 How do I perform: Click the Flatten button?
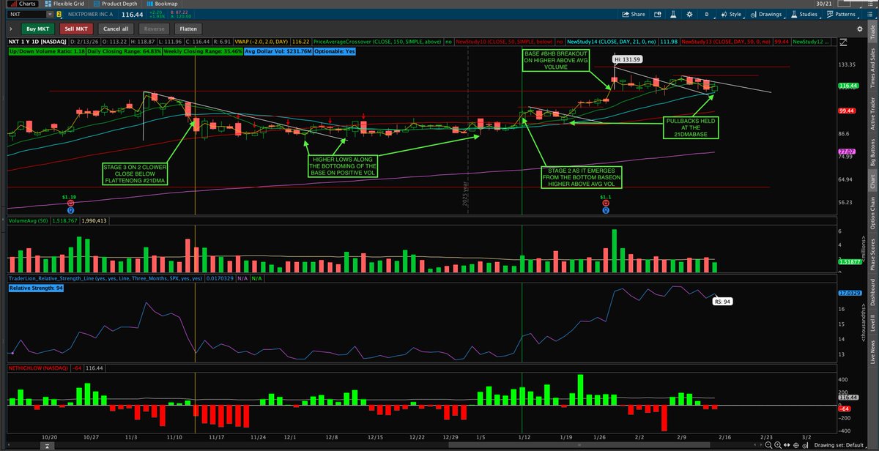pos(188,29)
